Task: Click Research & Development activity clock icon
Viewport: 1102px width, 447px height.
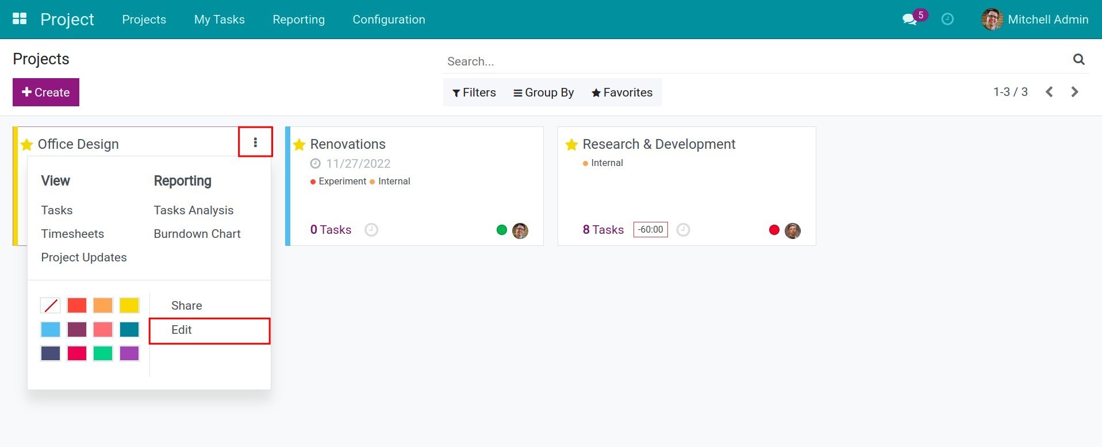Action: click(683, 230)
